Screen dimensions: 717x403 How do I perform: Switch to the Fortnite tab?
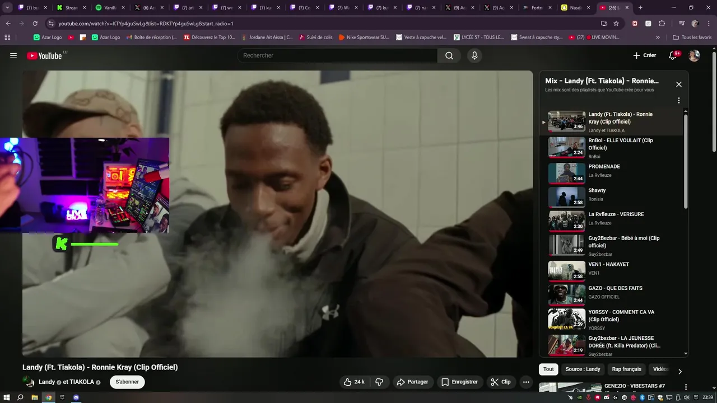[536, 7]
